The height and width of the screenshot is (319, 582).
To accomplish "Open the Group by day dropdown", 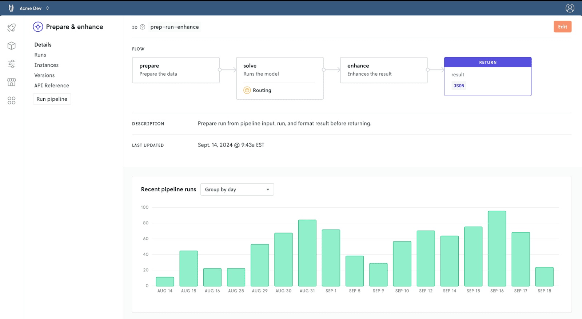I will (x=237, y=190).
